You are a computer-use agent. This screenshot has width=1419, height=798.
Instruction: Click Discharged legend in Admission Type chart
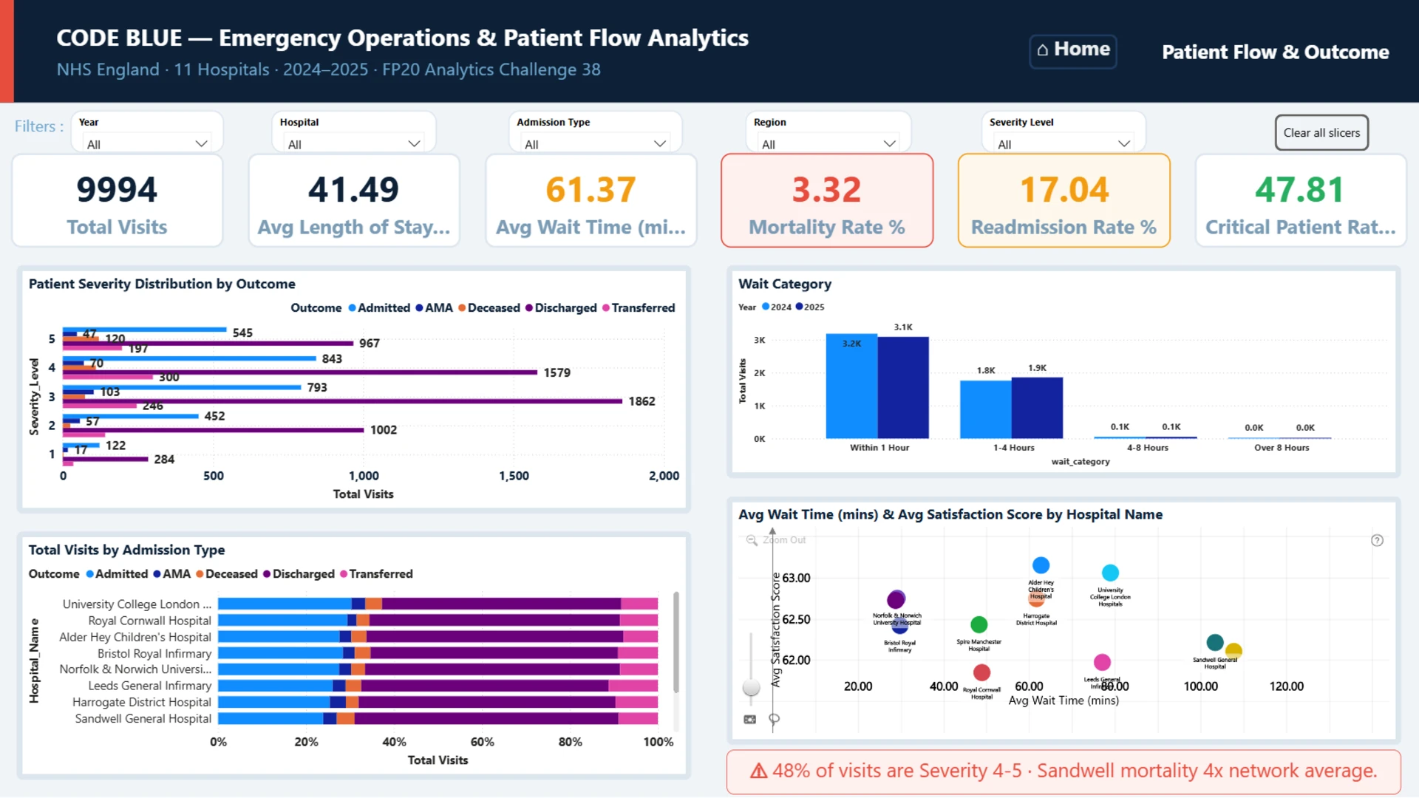(299, 574)
